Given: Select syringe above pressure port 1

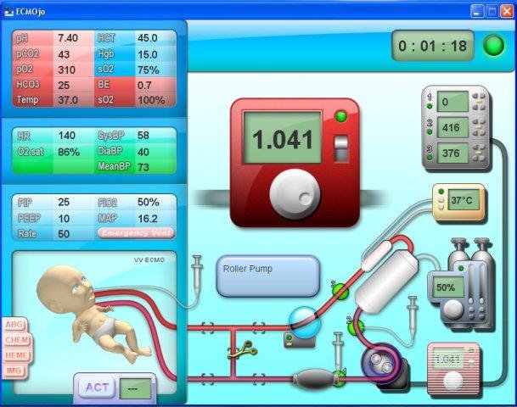Looking at the screenshot, I should pos(338,350).
